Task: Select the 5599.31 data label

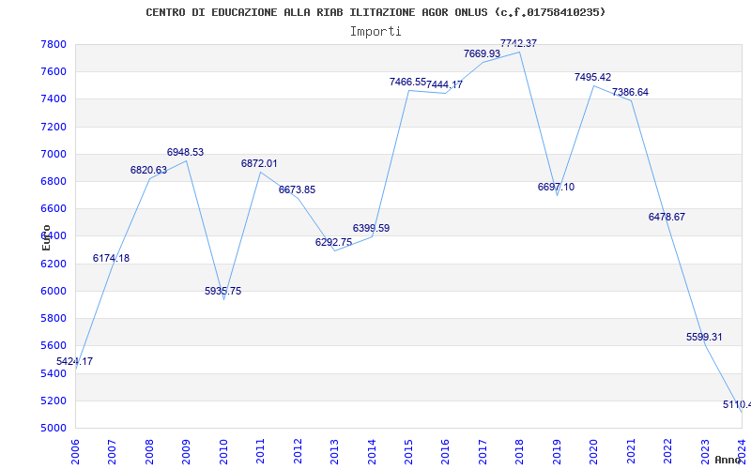Action: pos(704,337)
